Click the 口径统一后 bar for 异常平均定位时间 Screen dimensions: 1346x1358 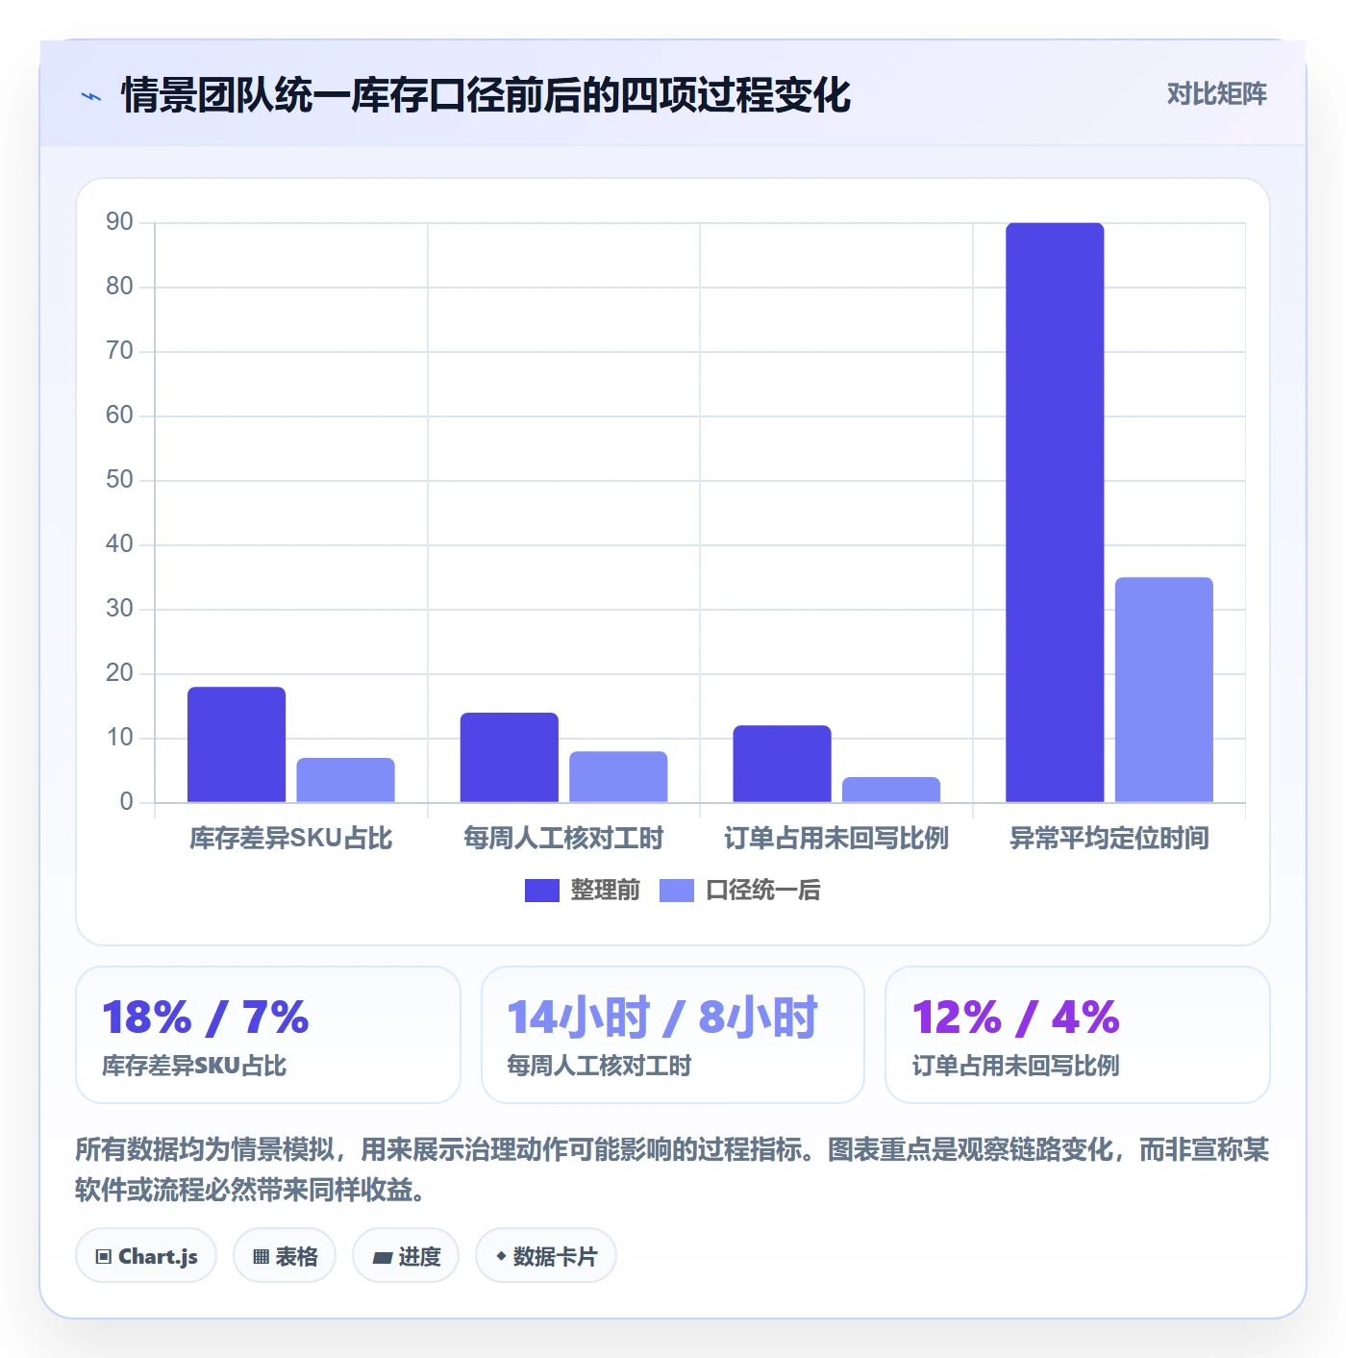pyautogui.click(x=1163, y=690)
